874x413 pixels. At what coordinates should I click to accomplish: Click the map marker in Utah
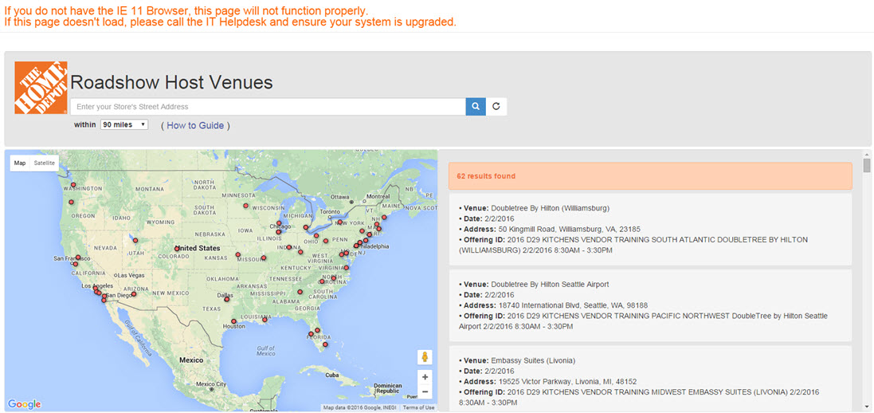(x=135, y=241)
